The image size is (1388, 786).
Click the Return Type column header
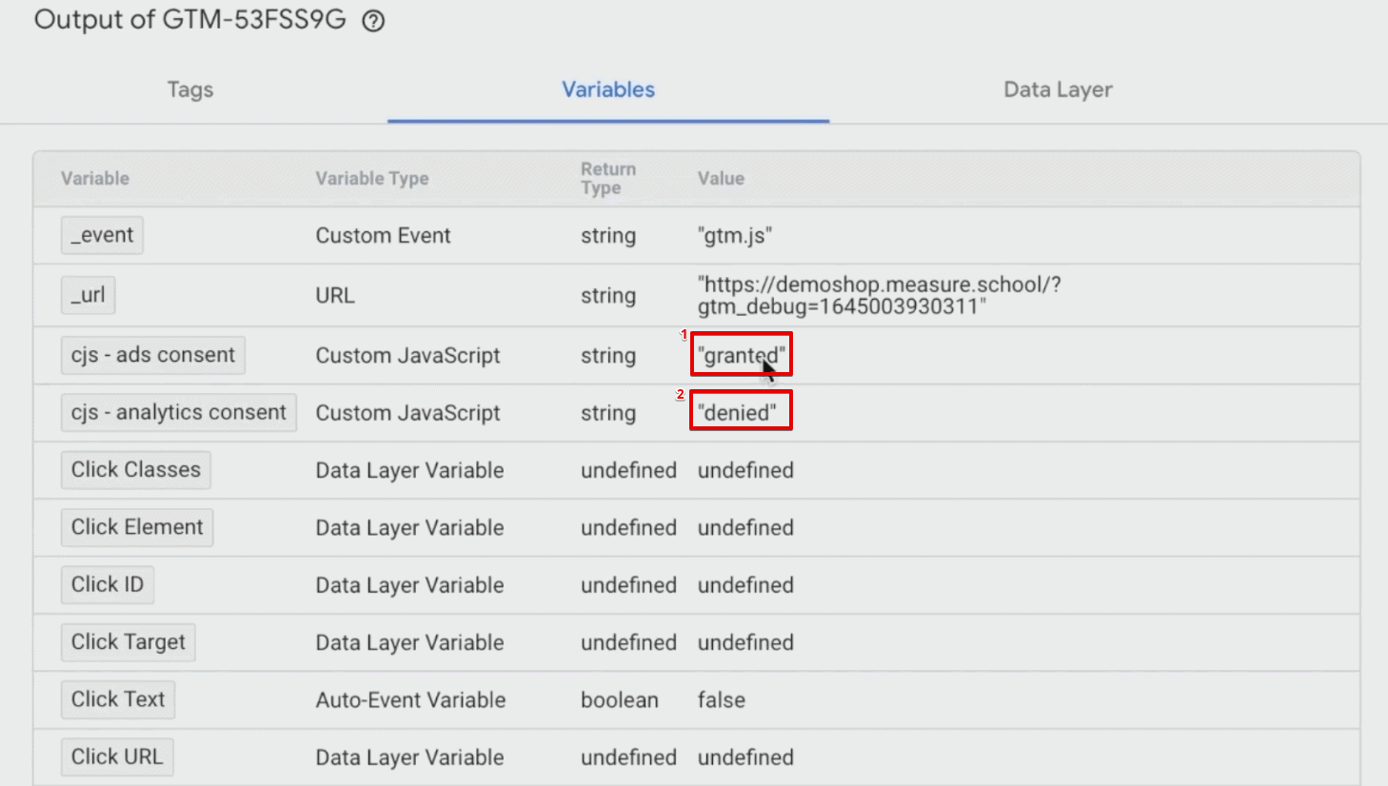tap(608, 178)
